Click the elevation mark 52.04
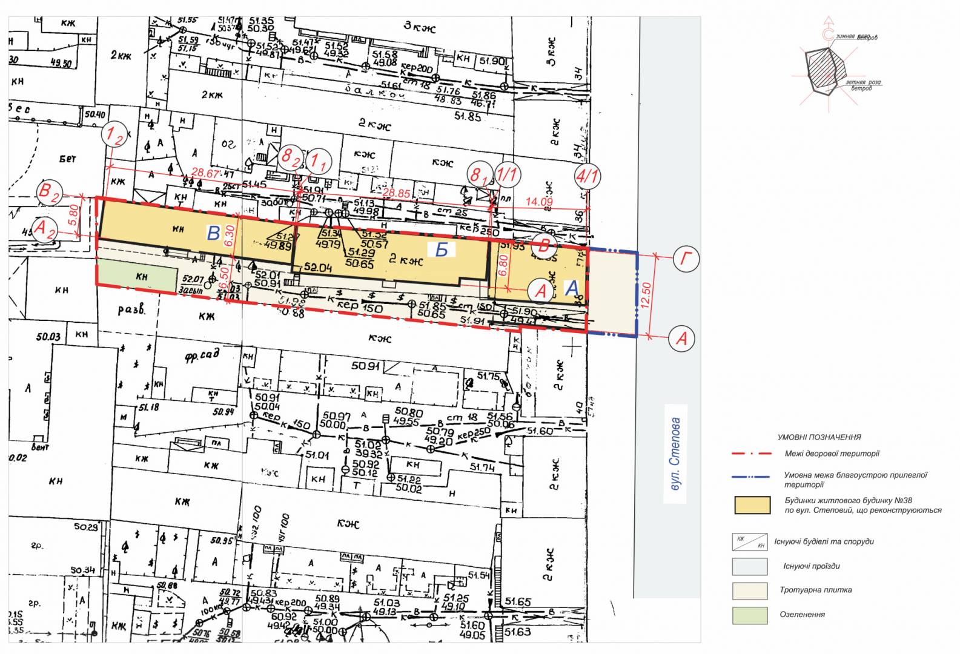This screenshot has height=654, width=960. pos(318,268)
